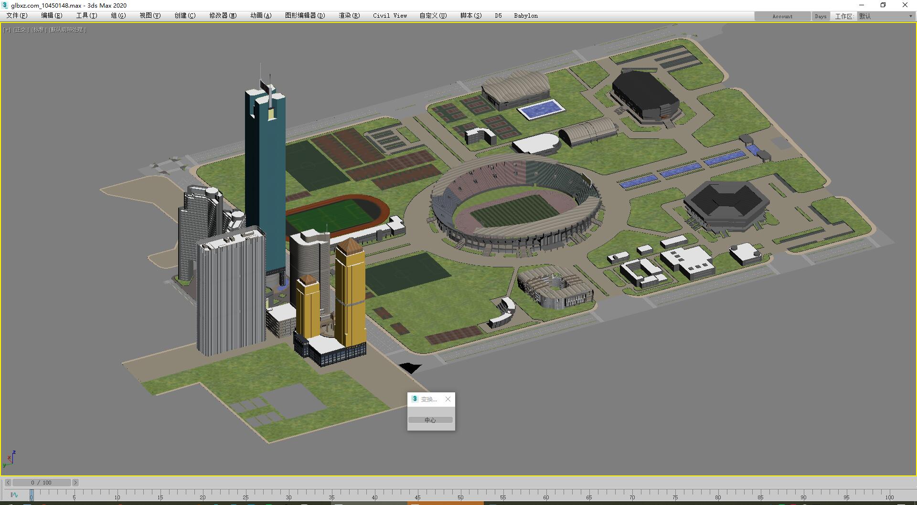Open the 修改器(M) modifiers menu

pyautogui.click(x=223, y=16)
